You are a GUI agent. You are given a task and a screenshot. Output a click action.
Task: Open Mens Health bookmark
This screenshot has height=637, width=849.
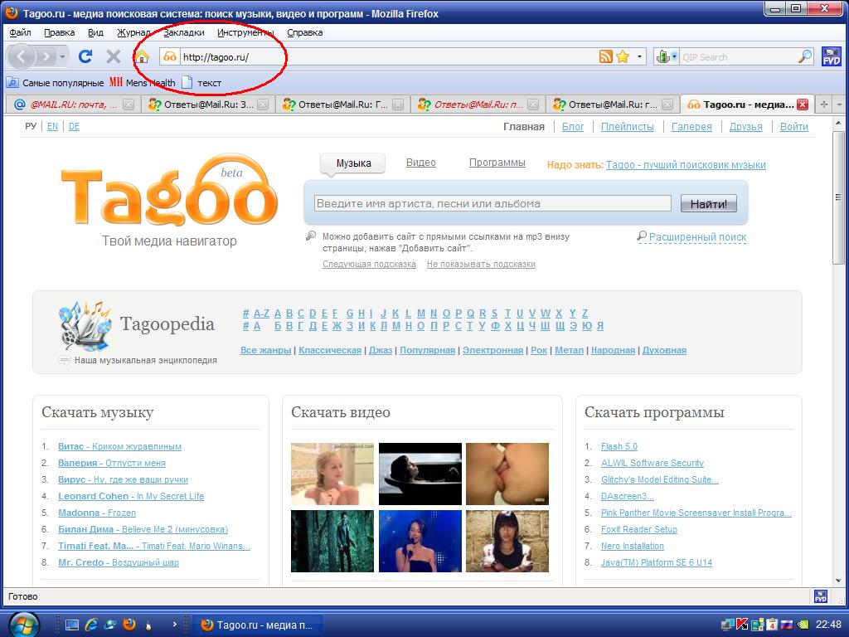(143, 83)
